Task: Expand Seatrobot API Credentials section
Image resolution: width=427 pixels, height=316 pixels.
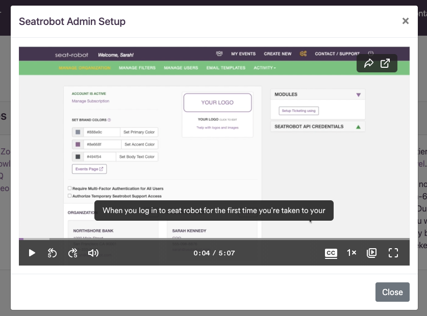Action: tap(359, 126)
